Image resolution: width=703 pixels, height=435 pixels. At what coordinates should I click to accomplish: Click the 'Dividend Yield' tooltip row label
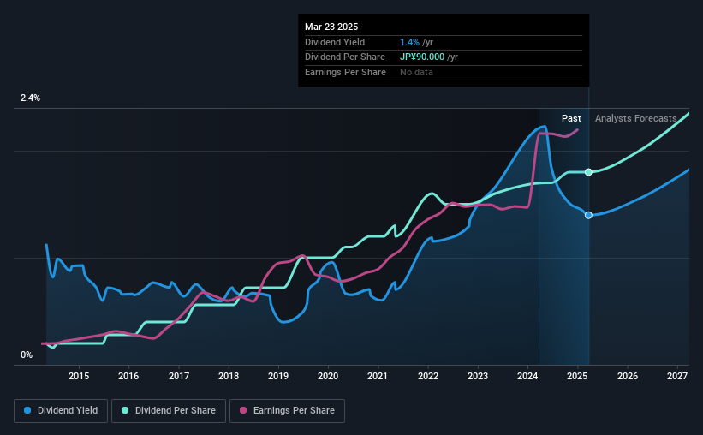[335, 42]
